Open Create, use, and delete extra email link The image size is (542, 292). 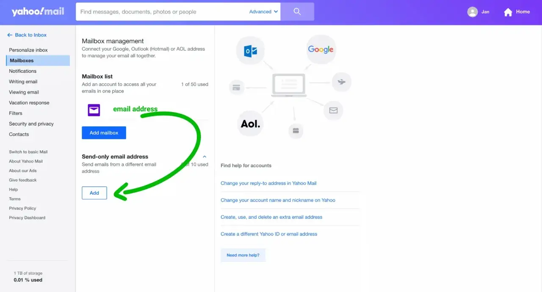(x=271, y=217)
